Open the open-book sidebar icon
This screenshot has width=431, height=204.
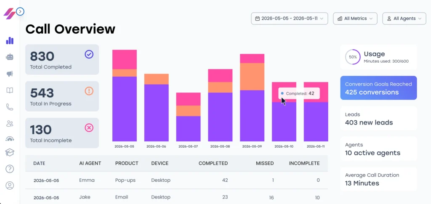pos(10,90)
